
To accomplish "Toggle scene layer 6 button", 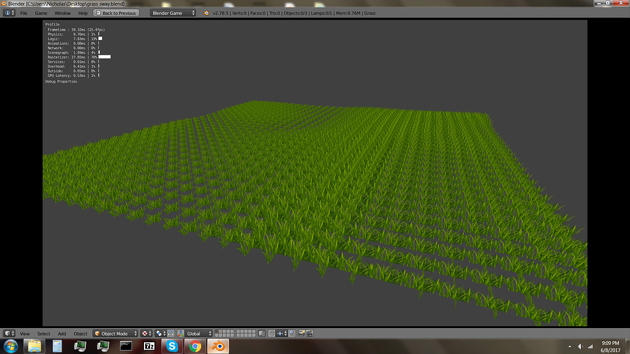I will pos(239,332).
